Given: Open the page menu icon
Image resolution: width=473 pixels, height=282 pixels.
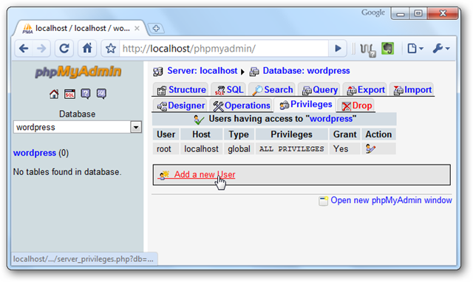Looking at the screenshot, I should pyautogui.click(x=415, y=48).
